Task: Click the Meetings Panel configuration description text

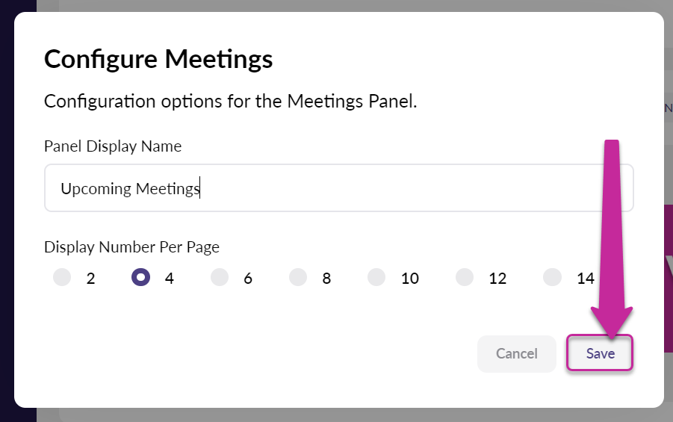Action: pyautogui.click(x=230, y=102)
